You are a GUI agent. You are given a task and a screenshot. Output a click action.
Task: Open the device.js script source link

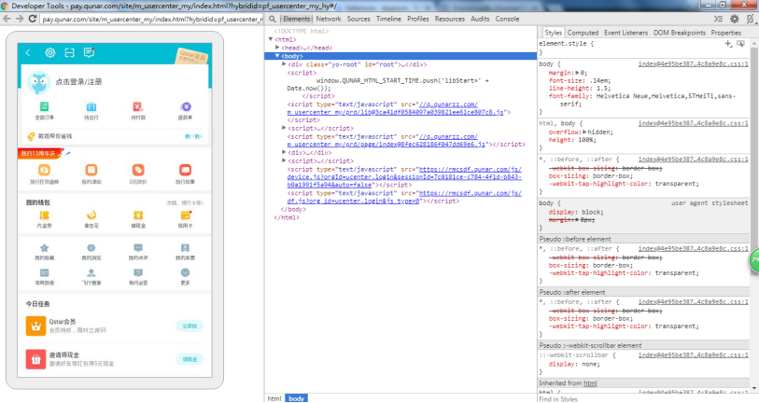(x=404, y=177)
